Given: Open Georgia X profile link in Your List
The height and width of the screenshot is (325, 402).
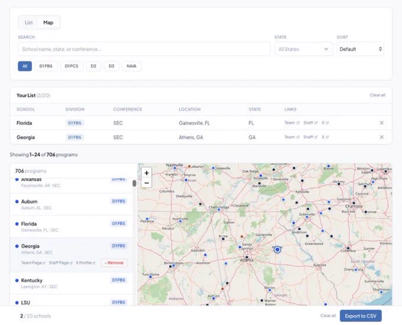Looking at the screenshot, I should pyautogui.click(x=325, y=137).
